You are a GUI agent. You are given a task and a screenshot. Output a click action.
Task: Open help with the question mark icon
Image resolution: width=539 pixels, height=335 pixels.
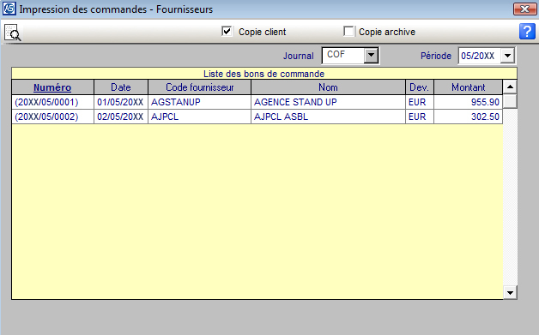click(x=527, y=32)
